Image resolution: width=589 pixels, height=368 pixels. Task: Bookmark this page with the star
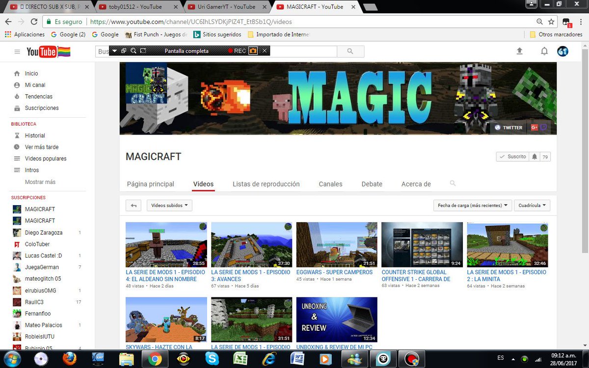tap(551, 22)
